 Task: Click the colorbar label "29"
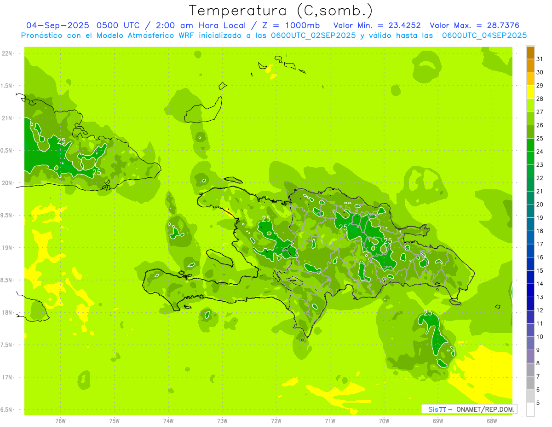coord(540,85)
